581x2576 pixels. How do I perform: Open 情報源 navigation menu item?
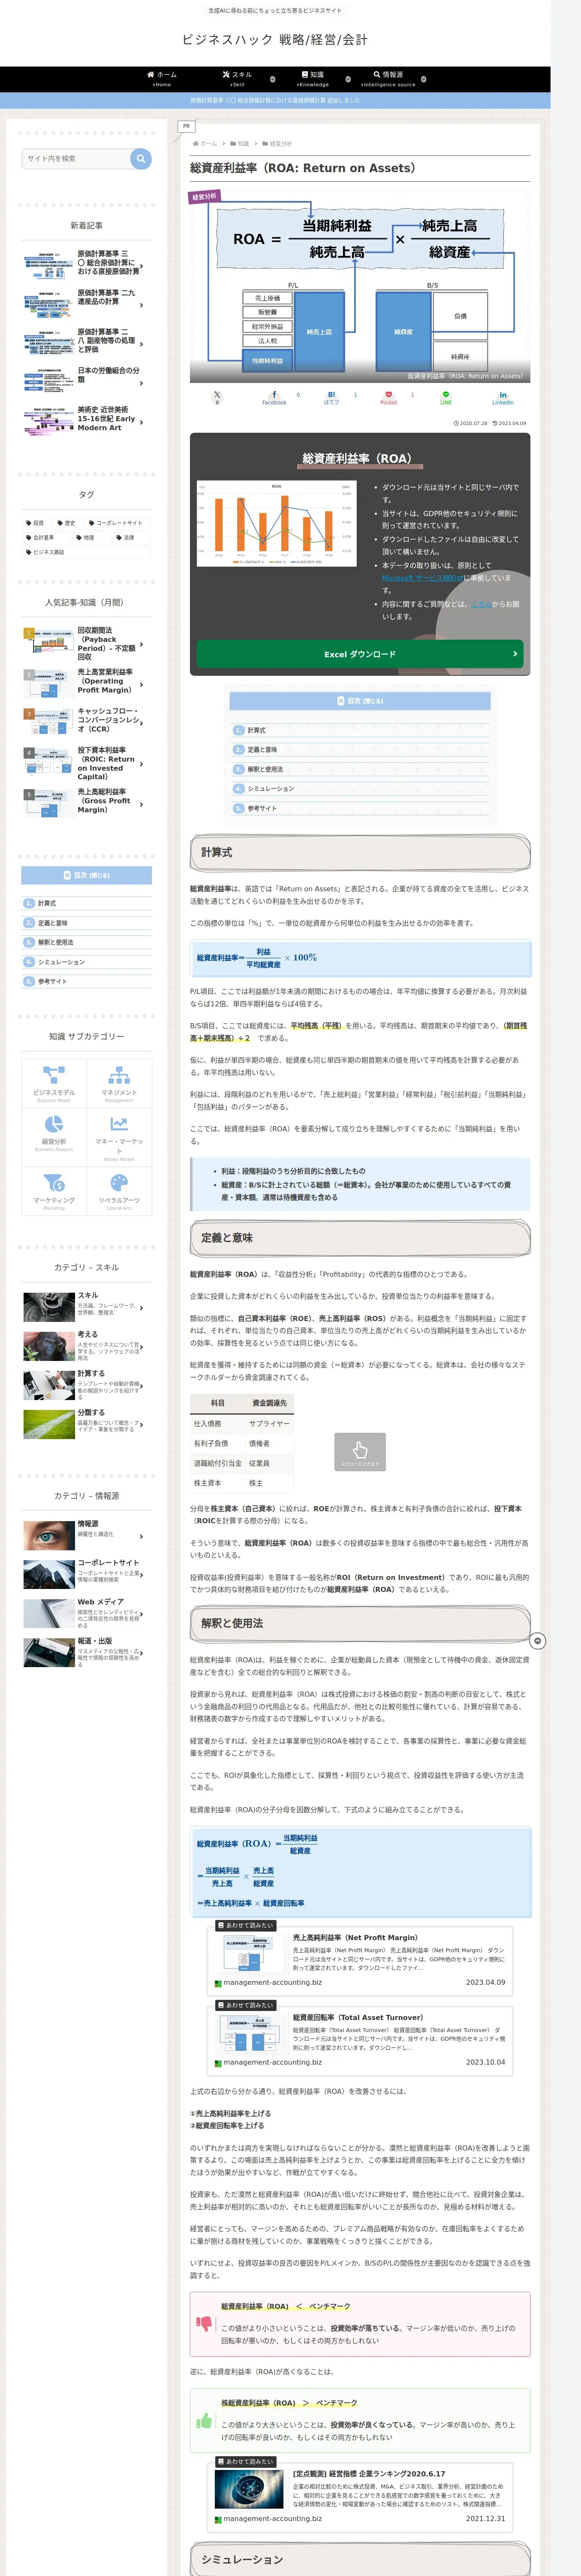(388, 79)
